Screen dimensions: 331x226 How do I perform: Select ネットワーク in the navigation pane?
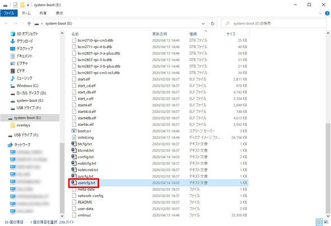pos(22,145)
